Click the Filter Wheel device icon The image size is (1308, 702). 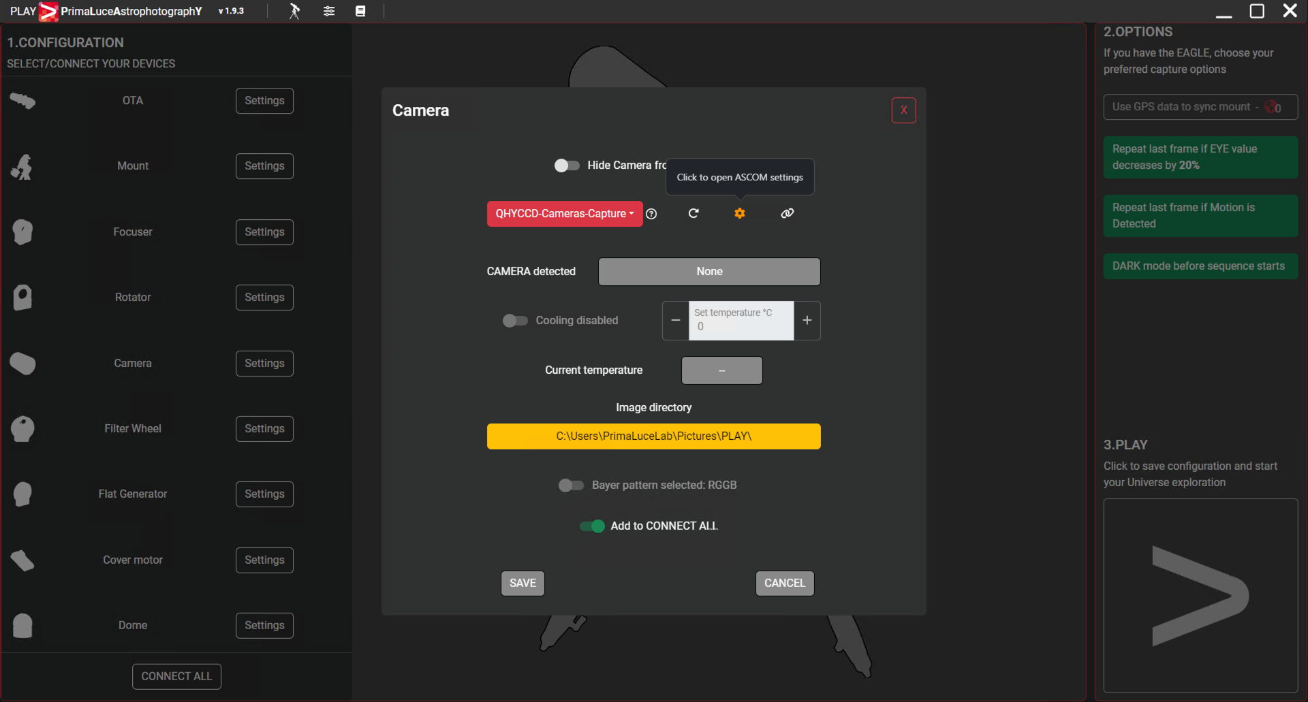tap(22, 429)
